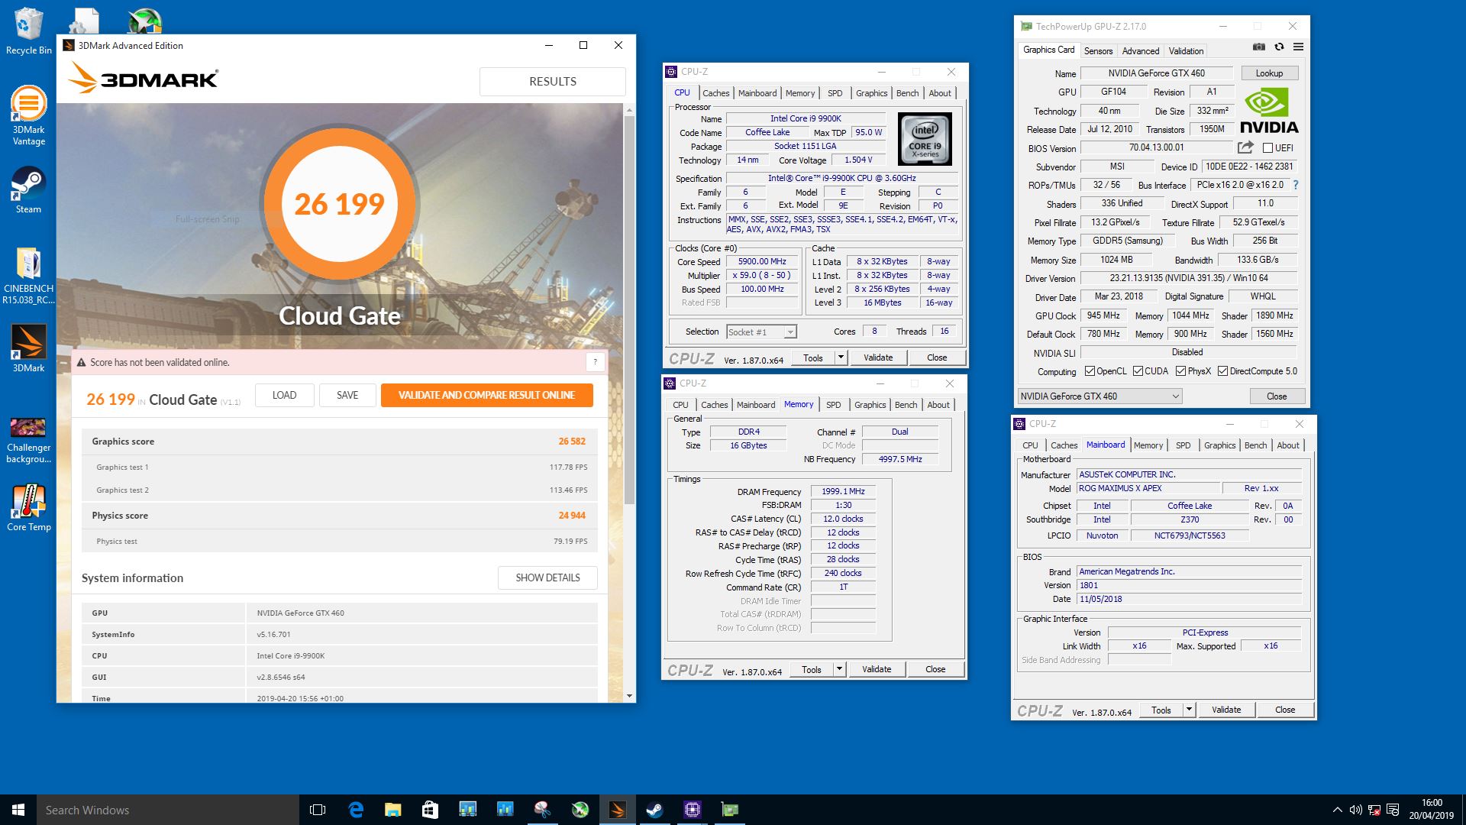Image resolution: width=1466 pixels, height=825 pixels.
Task: Click the taskbar clock showing 16:00
Action: click(x=1431, y=810)
